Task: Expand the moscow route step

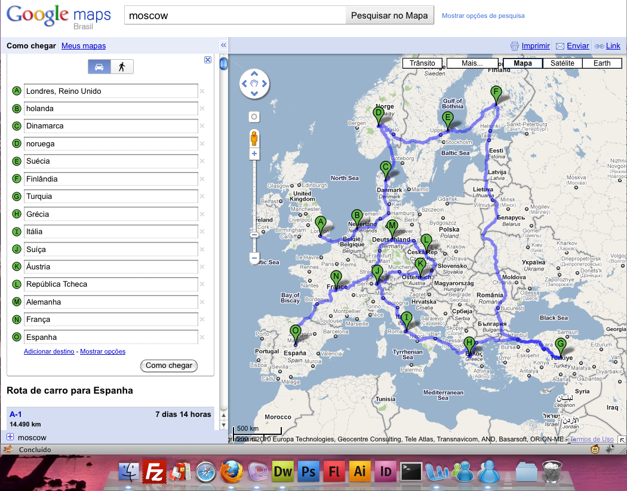Action: pos(10,437)
